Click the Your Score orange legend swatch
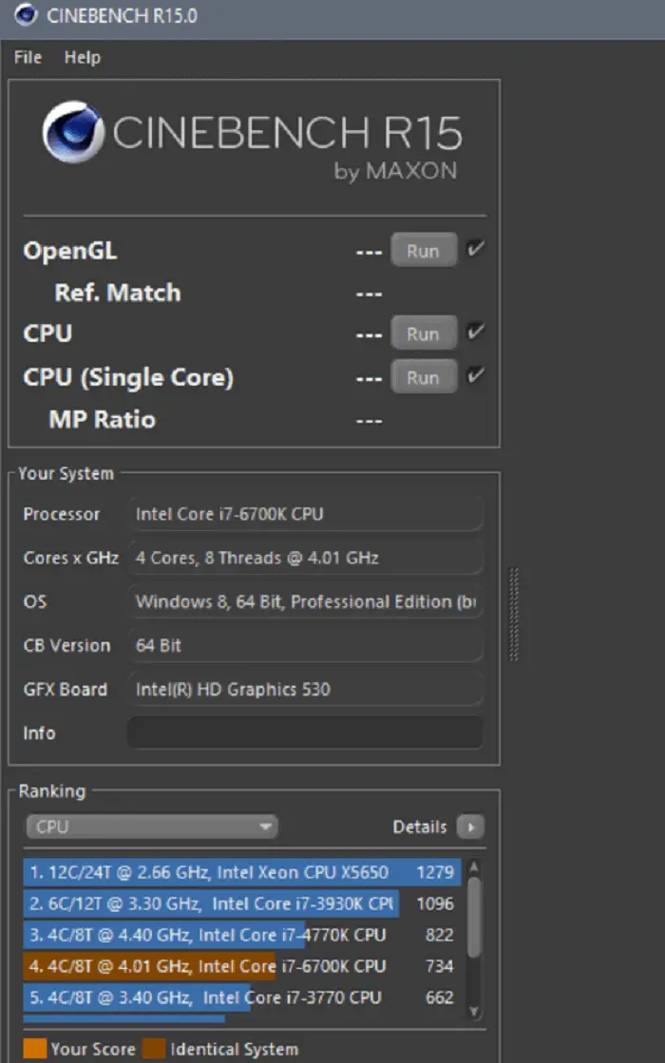The height and width of the screenshot is (1063, 665). (34, 1049)
